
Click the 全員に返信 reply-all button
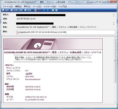[17, 10]
